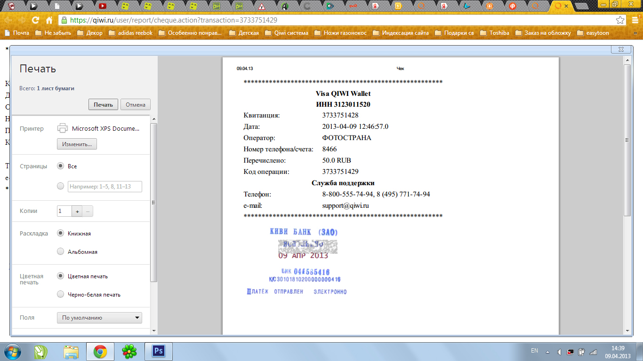Screen dimensions: 643x361
Task: Open the 'Toshiba' bookmarks folder
Action: 494,33
